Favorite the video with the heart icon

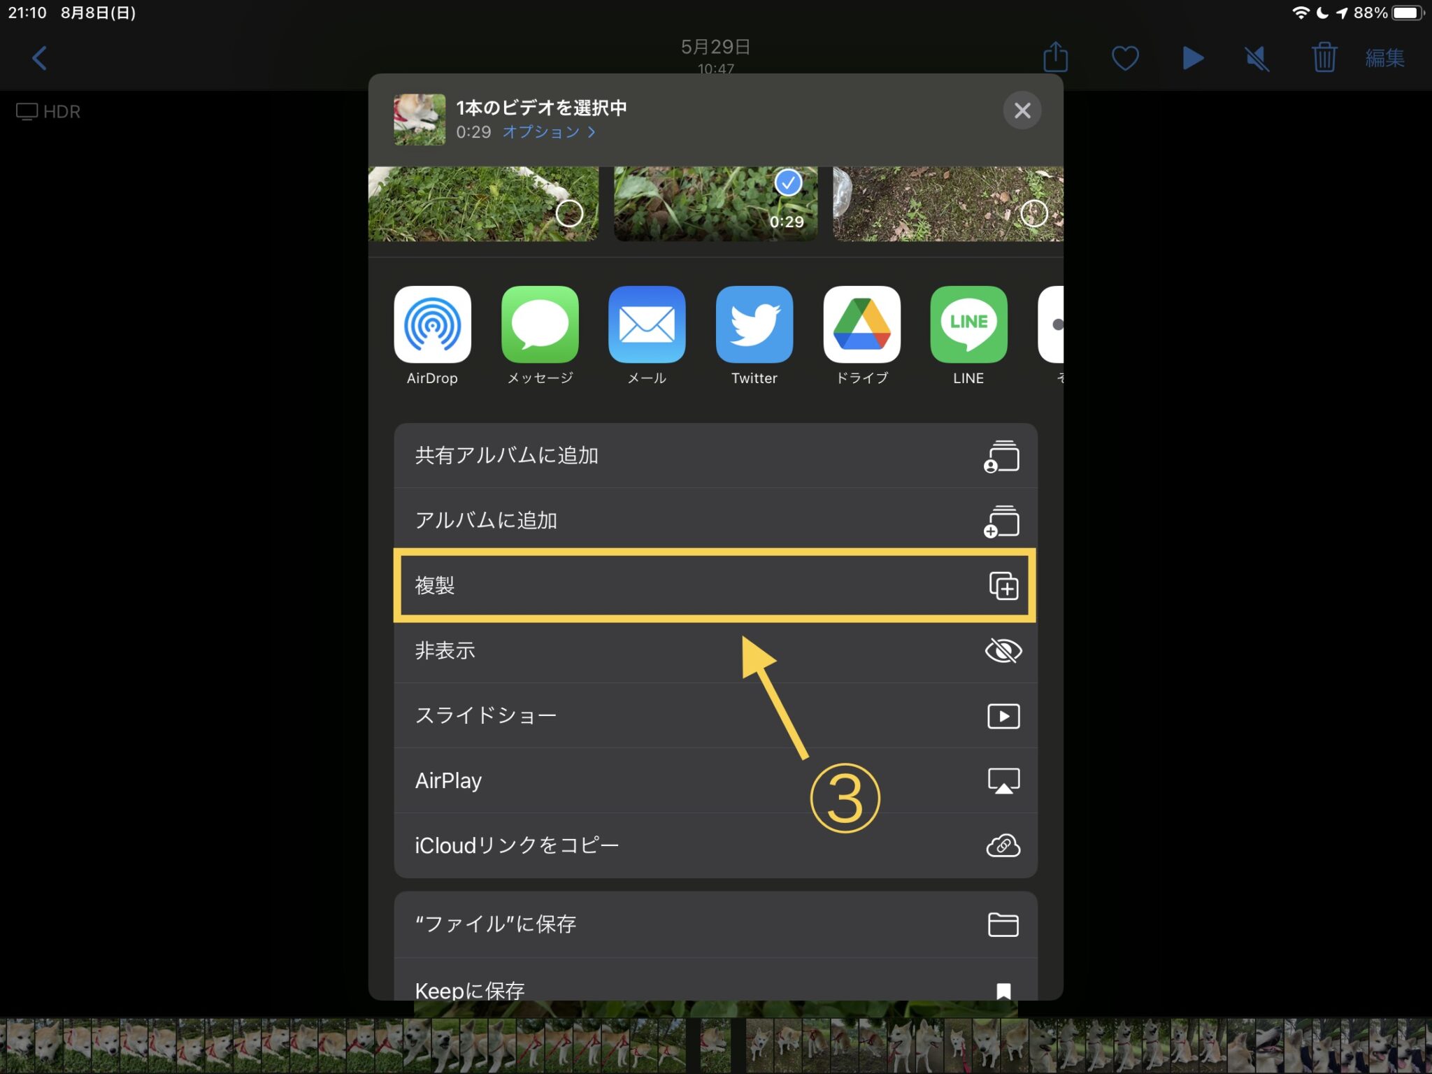(1124, 58)
